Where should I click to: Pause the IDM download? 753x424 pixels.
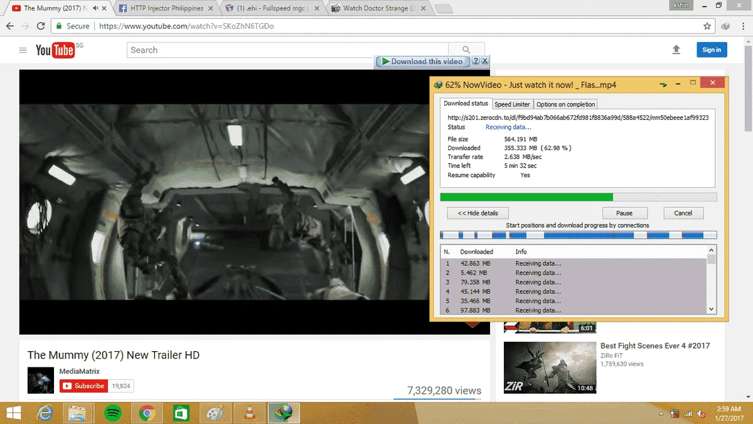tap(624, 213)
